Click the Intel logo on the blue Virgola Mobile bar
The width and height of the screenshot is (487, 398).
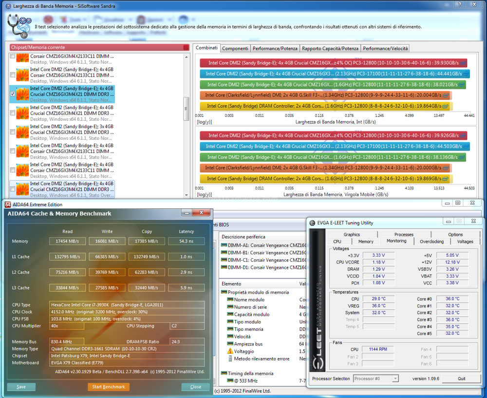[x=466, y=146]
